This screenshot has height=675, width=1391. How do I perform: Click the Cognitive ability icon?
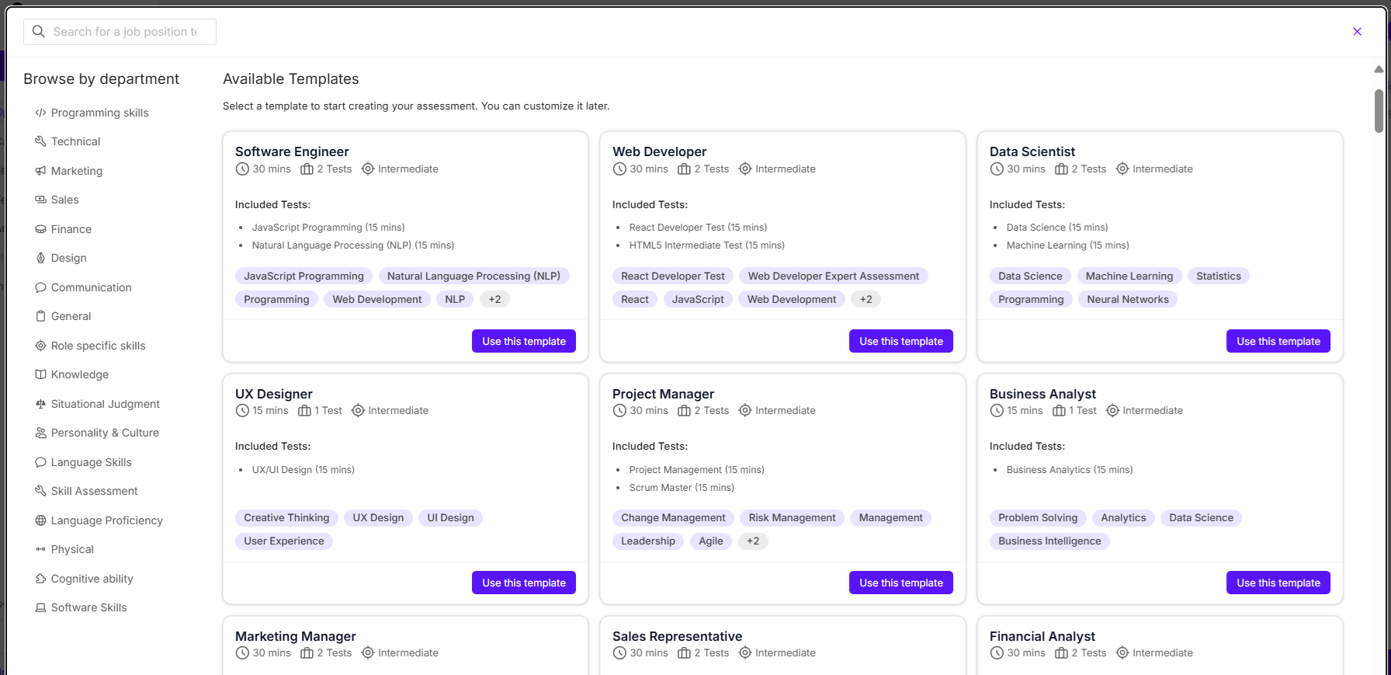[40, 579]
